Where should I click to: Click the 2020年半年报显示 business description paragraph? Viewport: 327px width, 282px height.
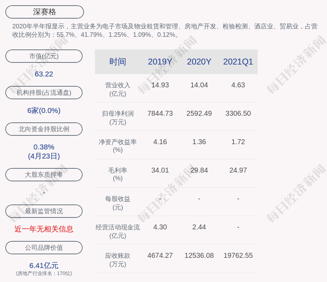165,31
